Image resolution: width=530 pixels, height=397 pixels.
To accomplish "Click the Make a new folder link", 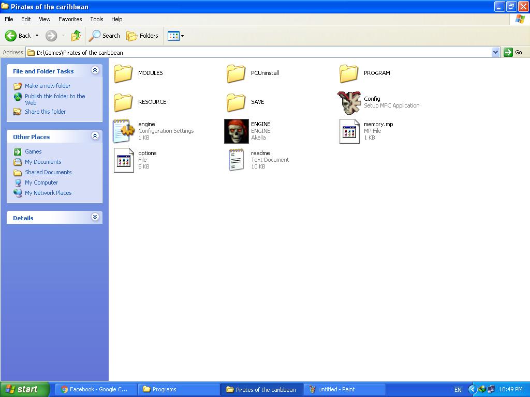I will [x=48, y=86].
